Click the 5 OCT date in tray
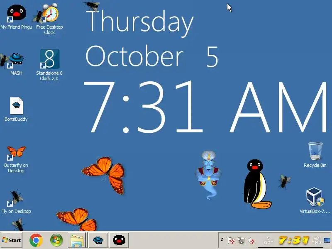332x249 pixels. coord(269,240)
